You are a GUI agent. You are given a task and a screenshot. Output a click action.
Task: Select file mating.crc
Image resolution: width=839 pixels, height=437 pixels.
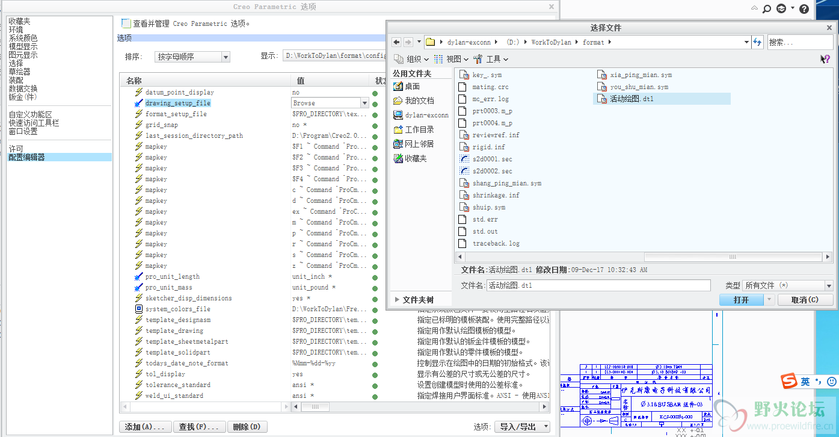(x=484, y=87)
